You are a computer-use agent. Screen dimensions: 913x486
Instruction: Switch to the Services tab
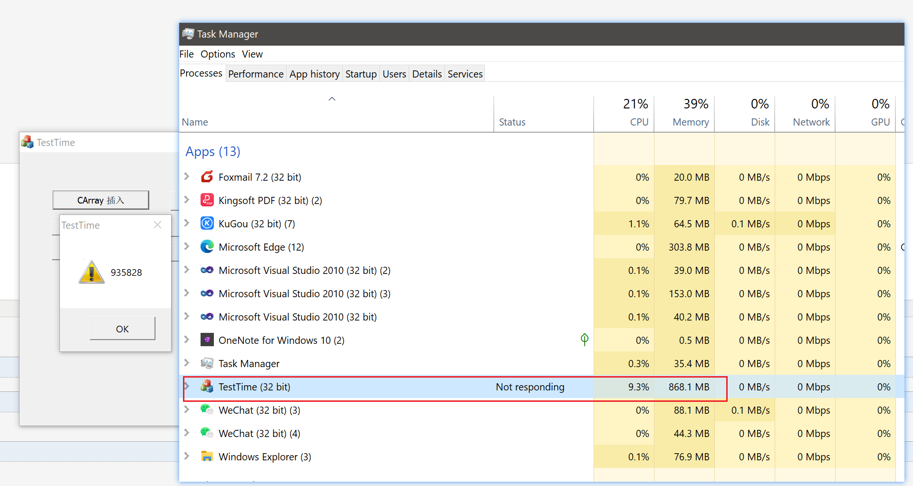[465, 74]
